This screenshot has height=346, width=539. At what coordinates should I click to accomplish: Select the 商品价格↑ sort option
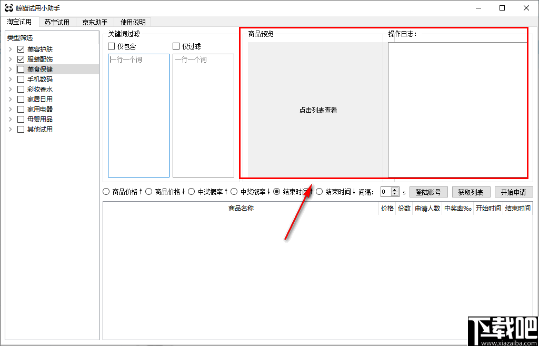point(105,191)
